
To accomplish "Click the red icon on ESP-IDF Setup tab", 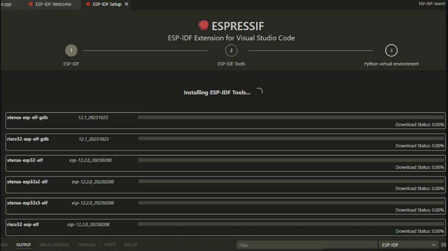I will click(x=88, y=4).
